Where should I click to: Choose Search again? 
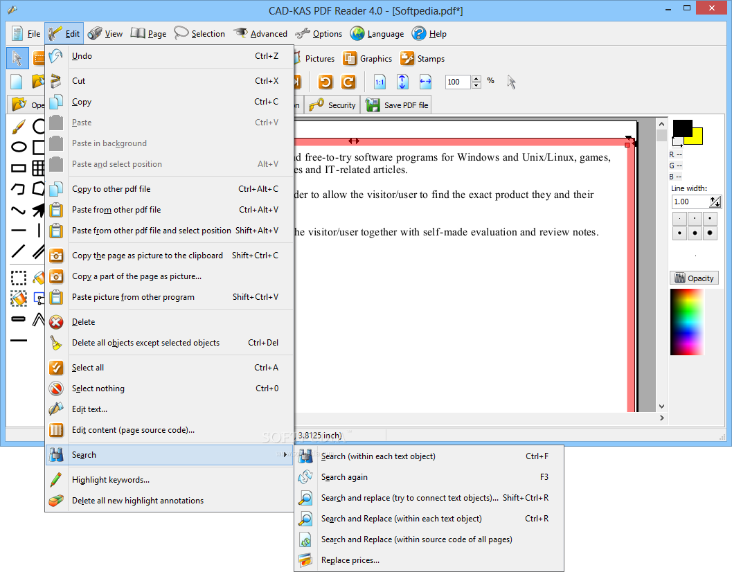point(429,477)
